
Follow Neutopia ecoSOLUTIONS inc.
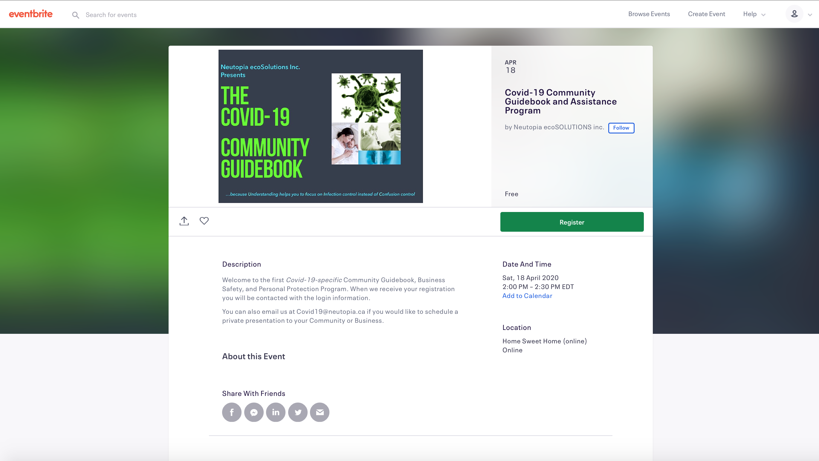point(621,128)
